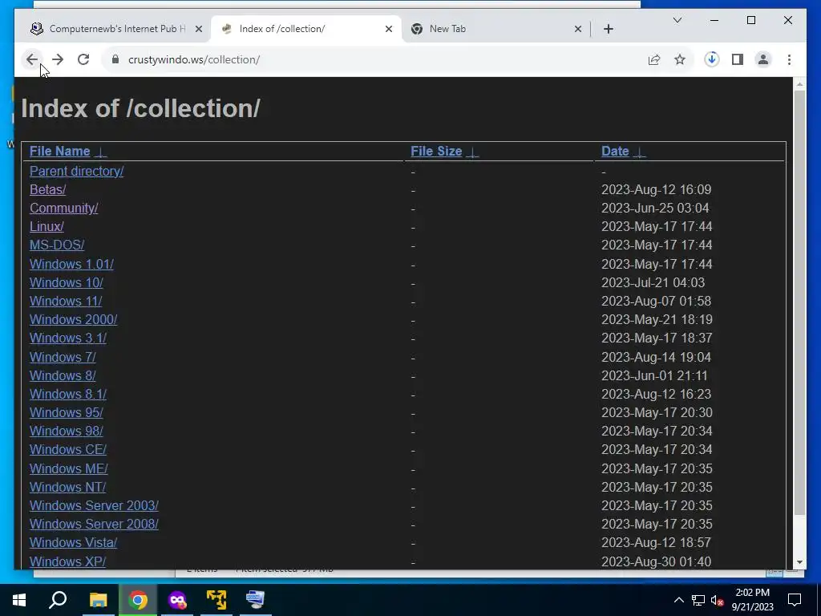Open the Windows NT folder
This screenshot has height=616, width=821.
pyautogui.click(x=67, y=487)
